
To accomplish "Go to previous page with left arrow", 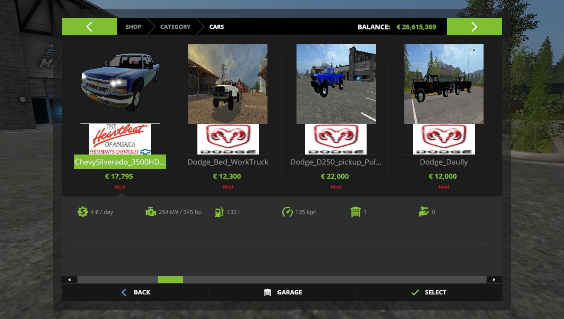I will [x=89, y=27].
